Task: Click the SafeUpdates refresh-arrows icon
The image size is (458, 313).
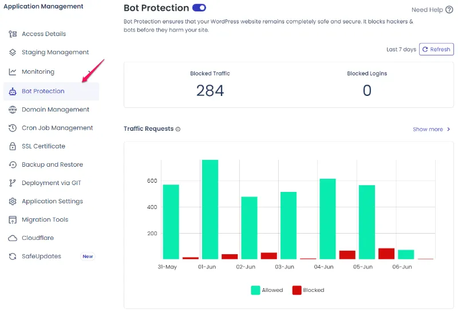Action: point(13,256)
